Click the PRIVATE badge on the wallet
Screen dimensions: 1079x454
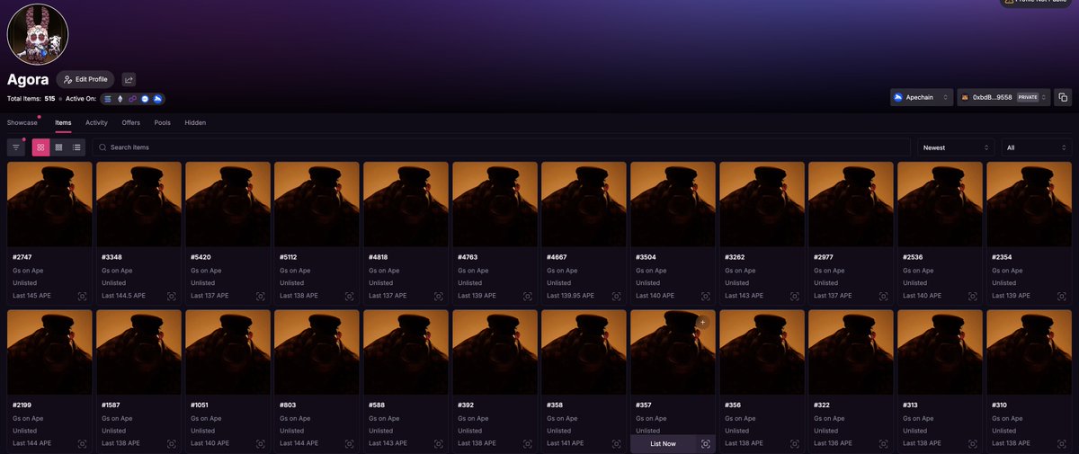1027,97
